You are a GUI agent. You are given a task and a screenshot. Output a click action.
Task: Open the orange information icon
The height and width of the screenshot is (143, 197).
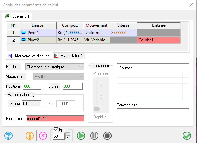click(30, 136)
